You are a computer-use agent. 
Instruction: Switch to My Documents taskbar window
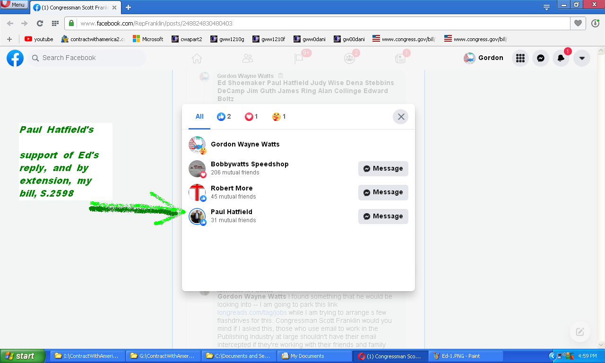point(315,356)
